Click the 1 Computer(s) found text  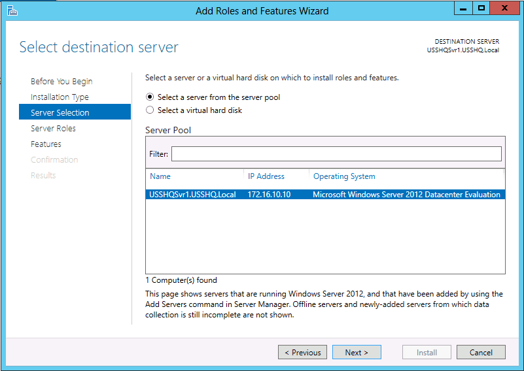coord(181,280)
